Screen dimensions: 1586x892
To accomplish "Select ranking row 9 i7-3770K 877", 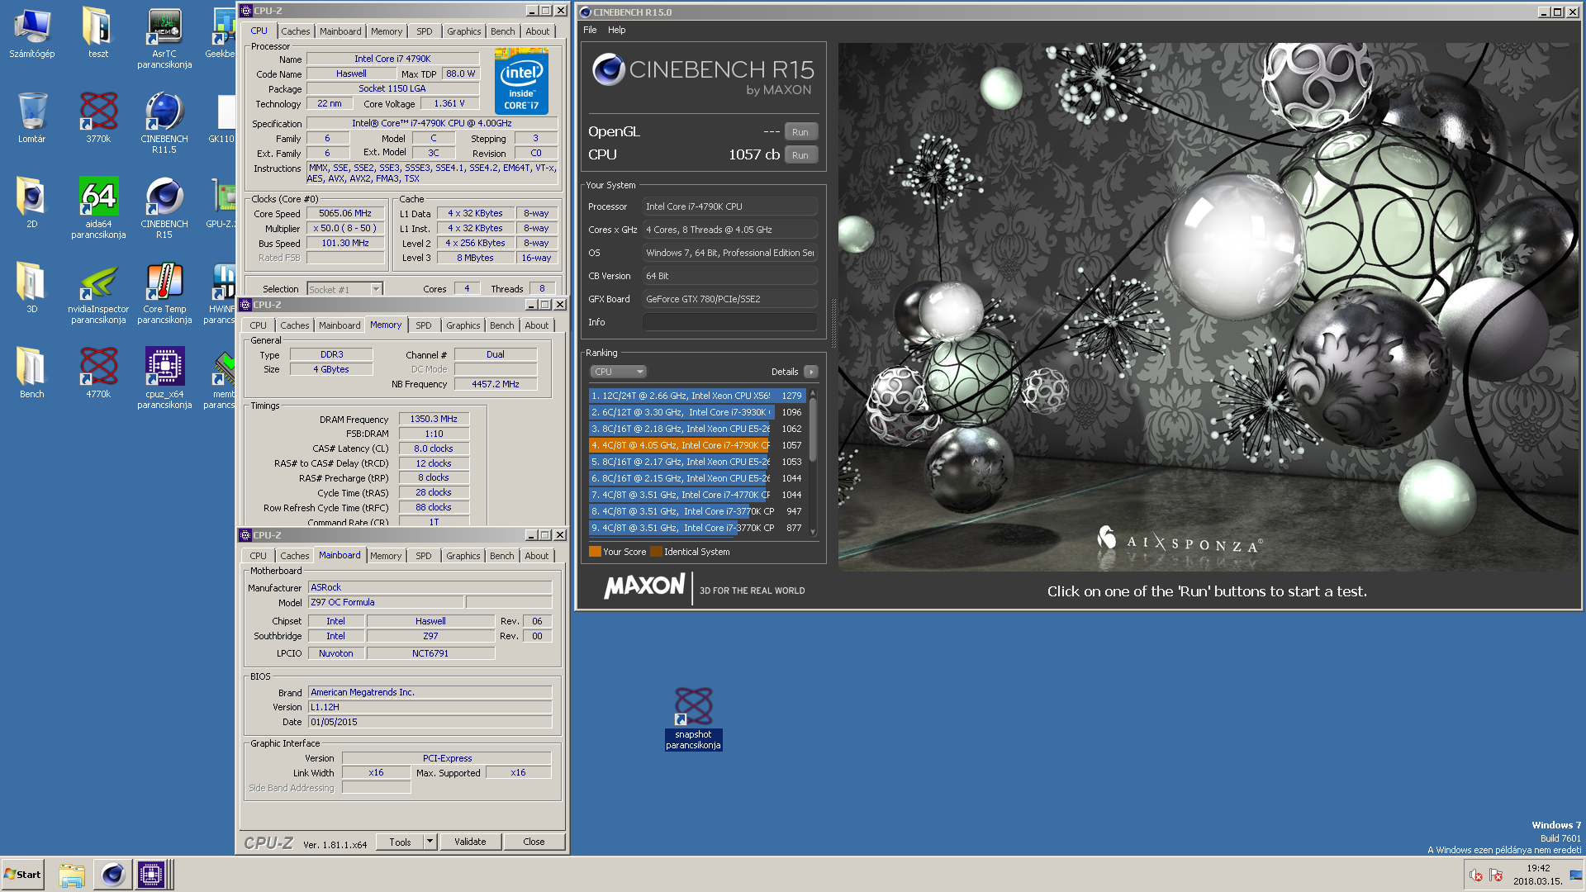I will 697,528.
